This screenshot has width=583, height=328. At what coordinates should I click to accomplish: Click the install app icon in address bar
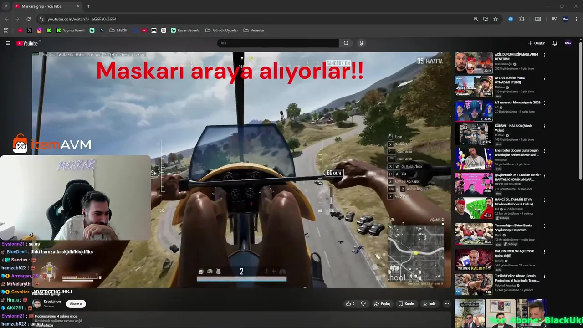pos(486,19)
